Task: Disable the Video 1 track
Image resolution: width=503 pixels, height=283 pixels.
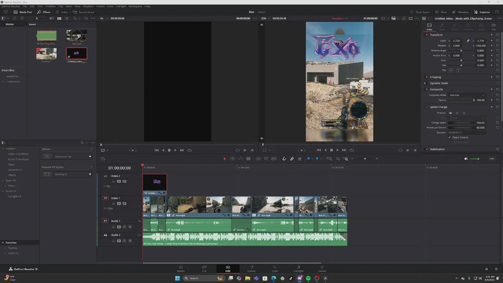Action: tap(124, 204)
